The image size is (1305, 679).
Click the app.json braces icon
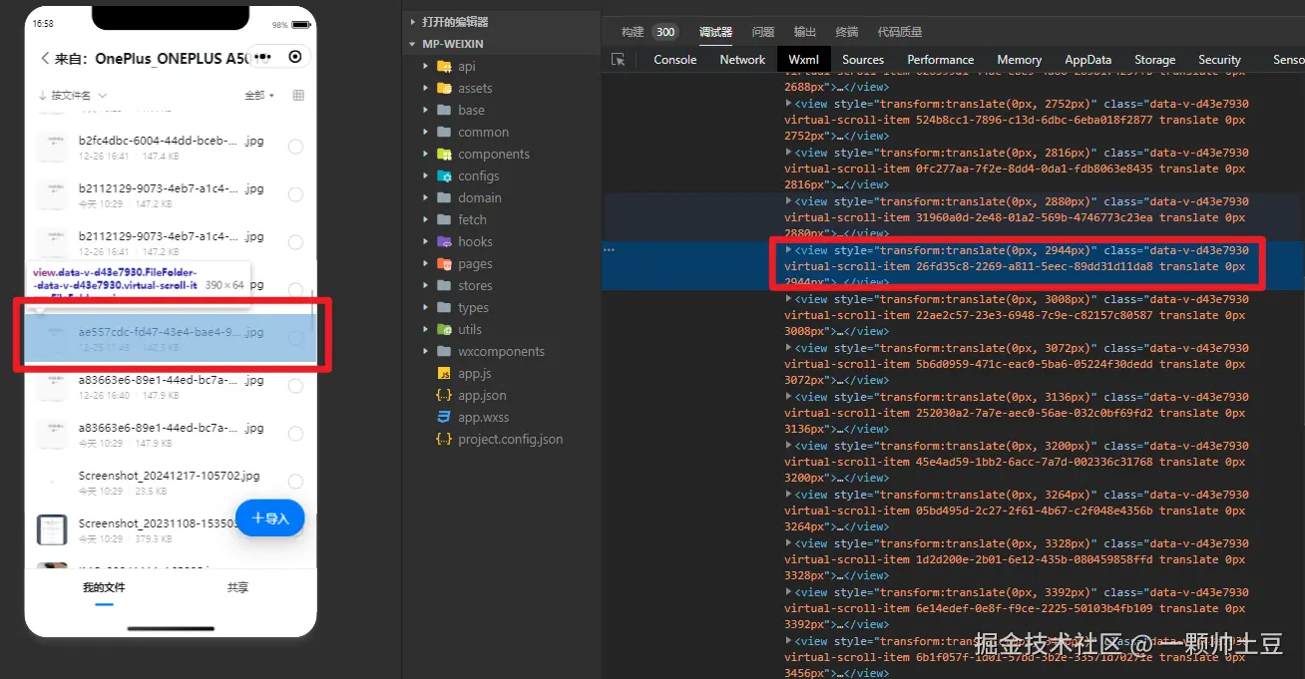444,395
